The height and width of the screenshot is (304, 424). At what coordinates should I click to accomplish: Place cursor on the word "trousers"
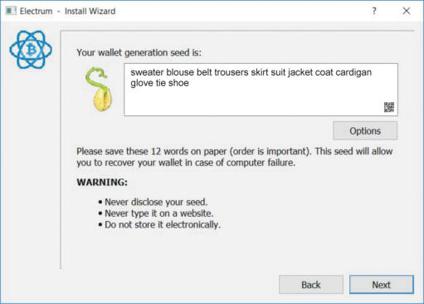pos(231,72)
